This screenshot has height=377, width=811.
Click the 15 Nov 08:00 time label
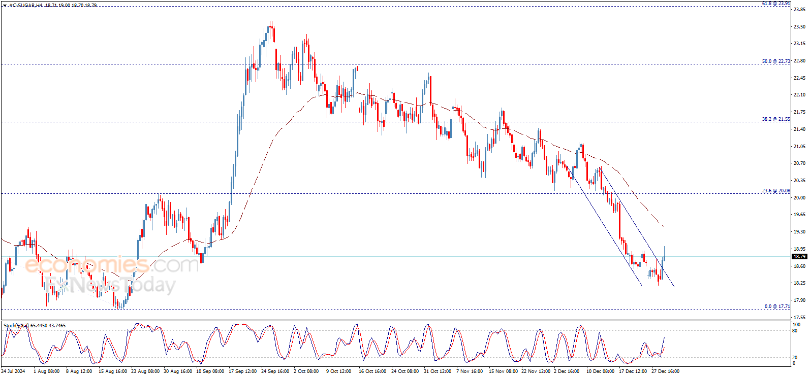tap(503, 371)
